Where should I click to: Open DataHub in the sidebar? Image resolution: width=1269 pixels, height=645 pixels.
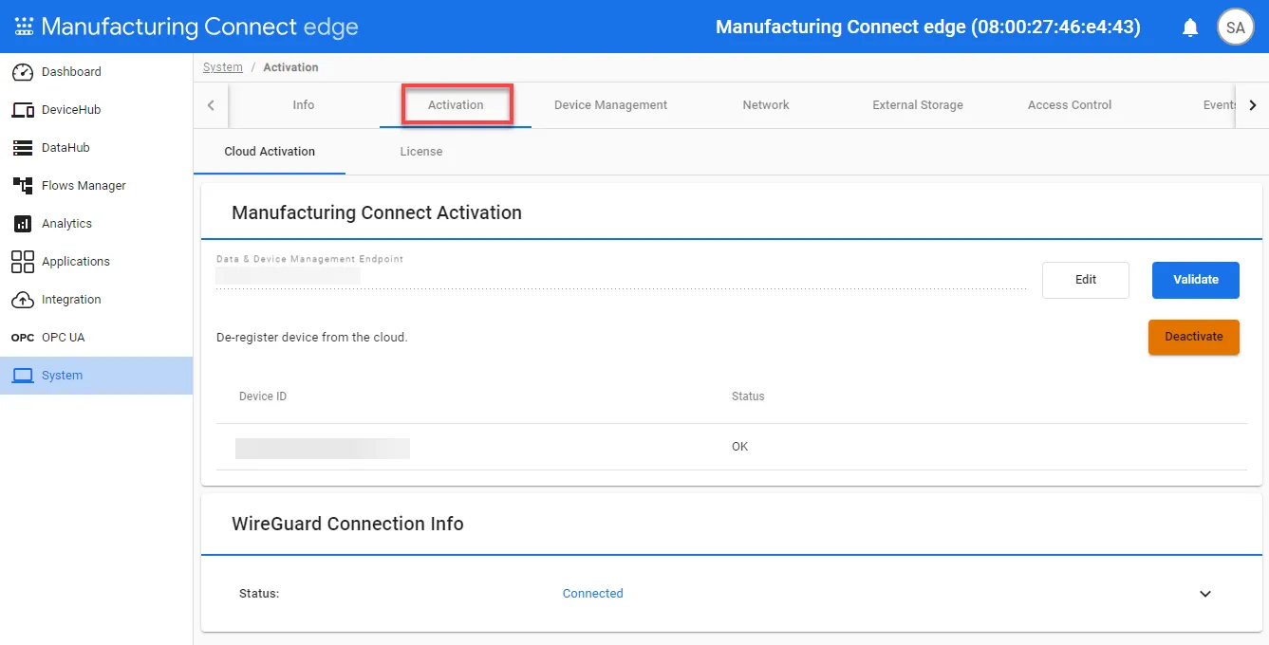[96, 148]
